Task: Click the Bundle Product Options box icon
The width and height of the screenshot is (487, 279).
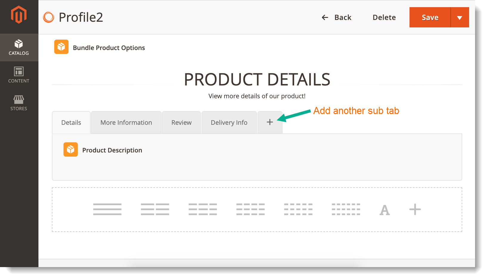Action: [x=61, y=47]
